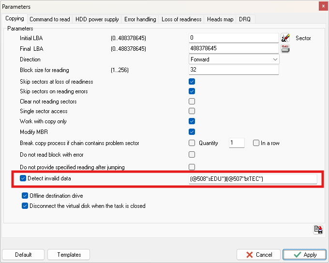329x263 pixels.
Task: Click the MAX drive icon beside Final LBA
Action: 285,48
